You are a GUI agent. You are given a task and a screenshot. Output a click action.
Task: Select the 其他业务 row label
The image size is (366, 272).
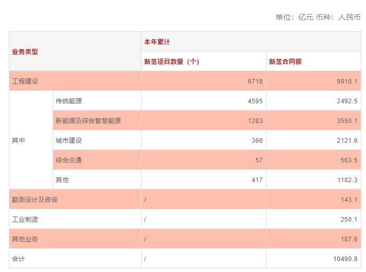(25, 239)
